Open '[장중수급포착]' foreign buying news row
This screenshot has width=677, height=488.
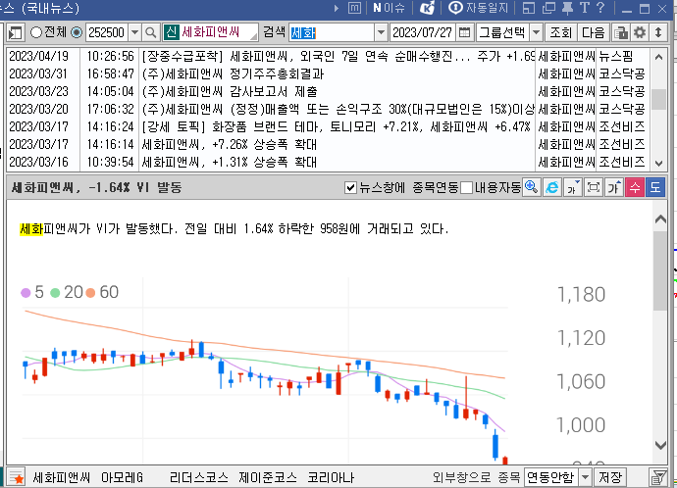pos(329,56)
